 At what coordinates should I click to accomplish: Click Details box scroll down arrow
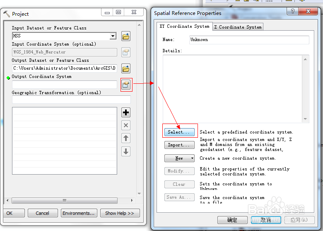(305, 119)
